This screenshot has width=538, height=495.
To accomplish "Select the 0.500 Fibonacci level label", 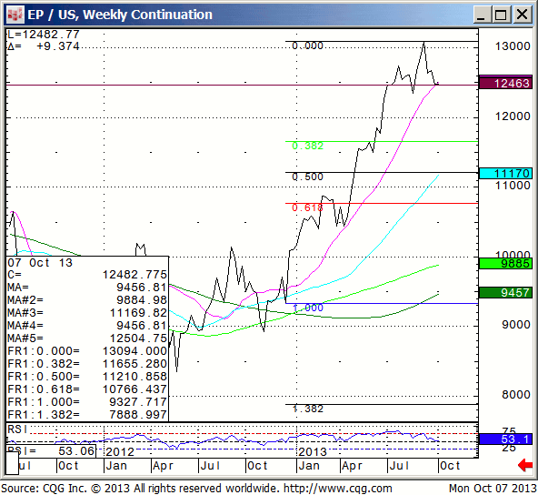I will click(307, 177).
